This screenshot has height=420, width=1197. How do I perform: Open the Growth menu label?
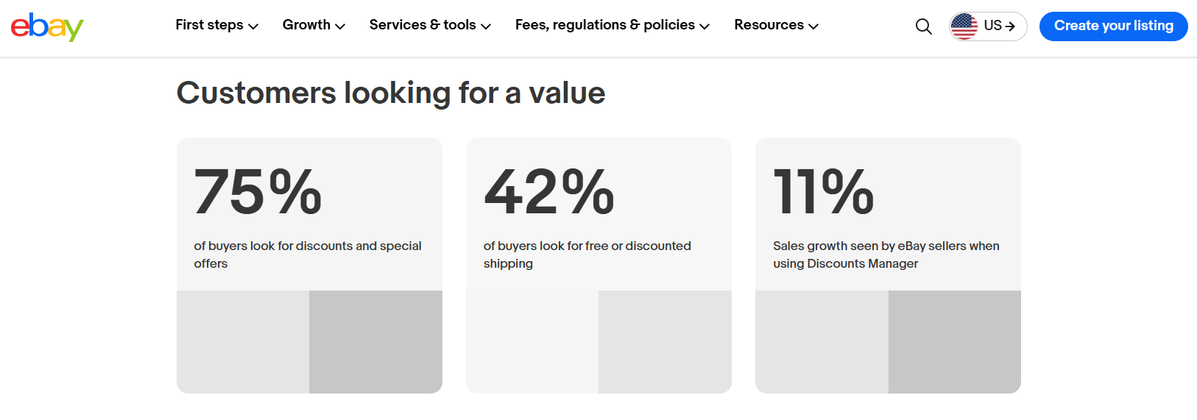(x=306, y=25)
